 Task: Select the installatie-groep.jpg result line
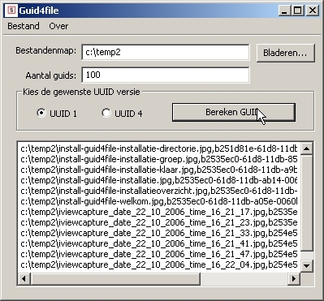point(159,159)
